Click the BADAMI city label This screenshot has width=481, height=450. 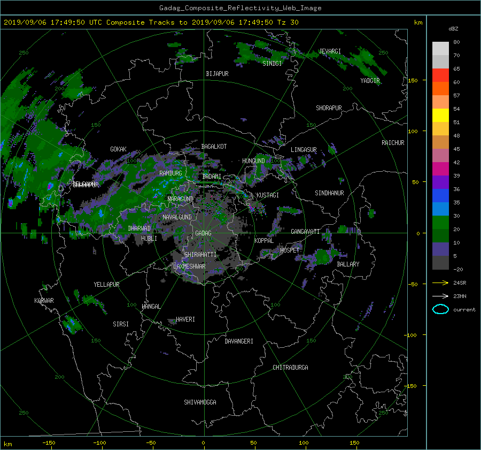point(212,177)
